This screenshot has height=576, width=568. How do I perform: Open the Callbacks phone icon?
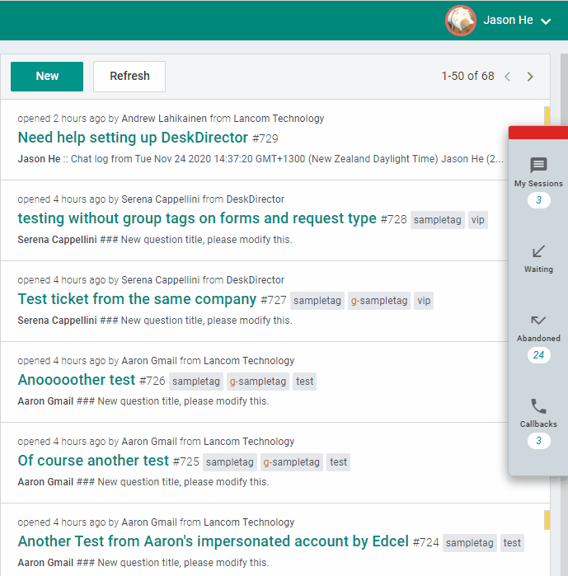[x=538, y=406]
